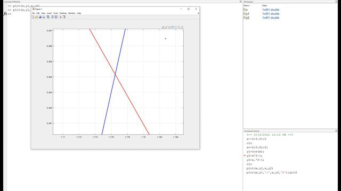Viewport: 341px width, 191px height.
Task: Open the Tools menu in Figure 1
Action: [x=55, y=13]
